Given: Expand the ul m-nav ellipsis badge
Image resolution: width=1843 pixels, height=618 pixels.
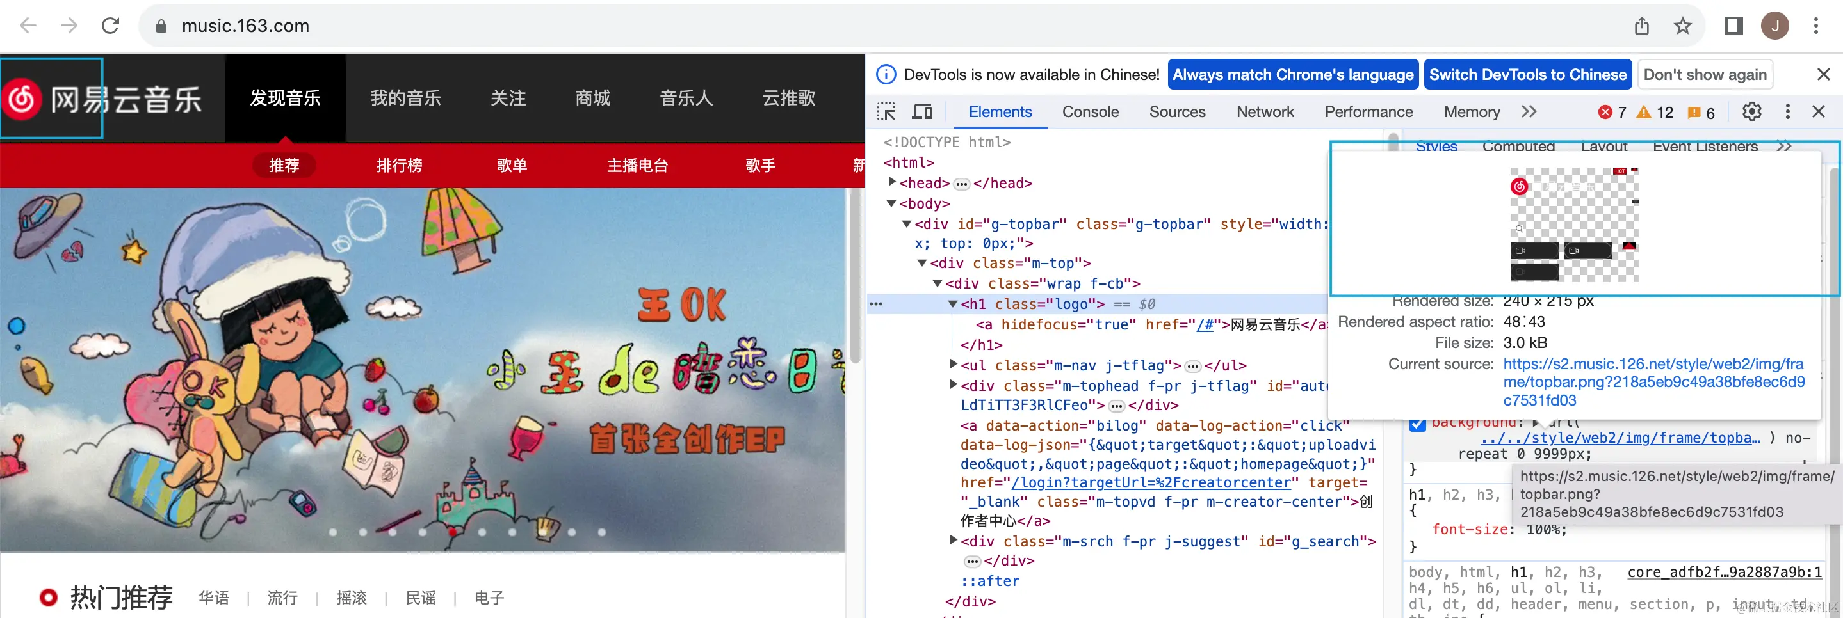Looking at the screenshot, I should coord(1192,367).
